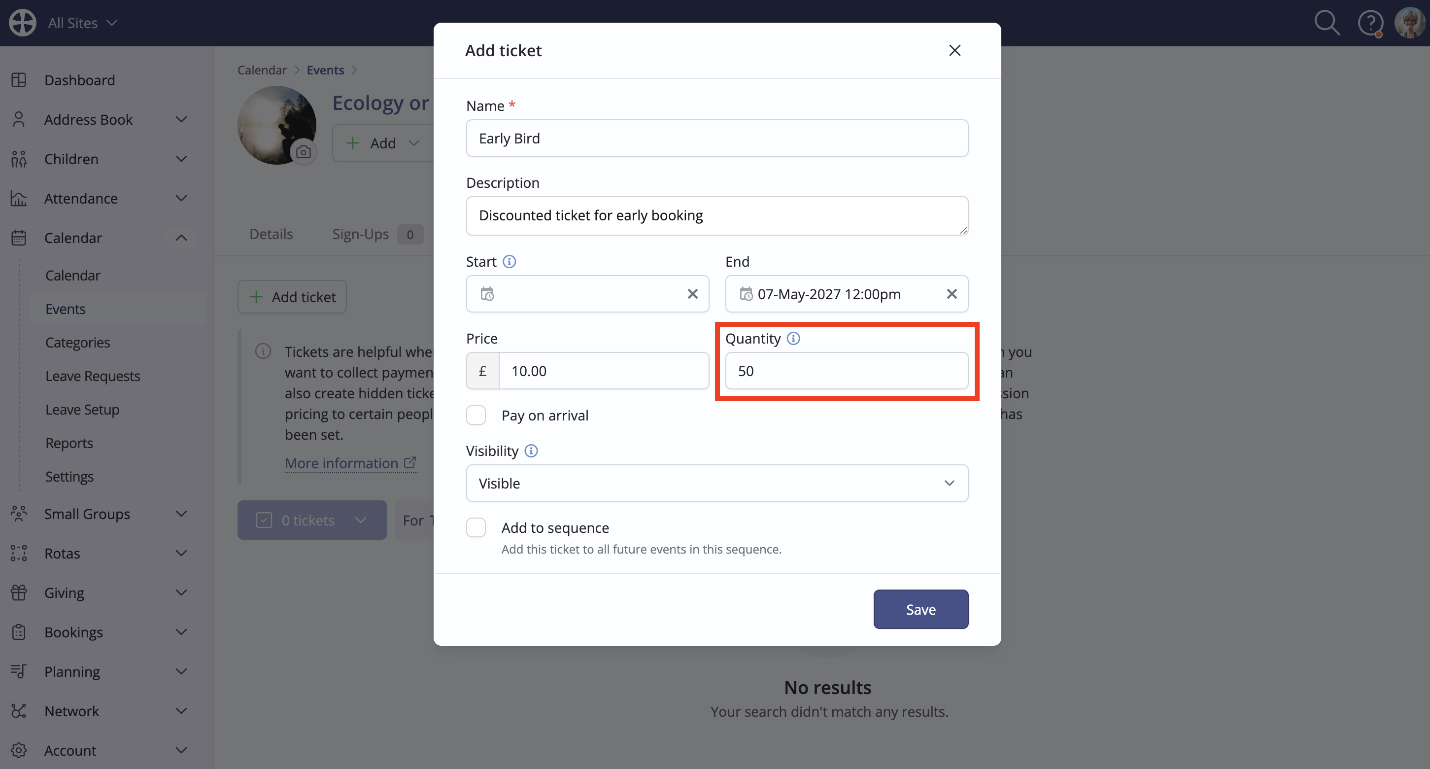Expand the Small Groups sidebar section
Viewport: 1430px width, 769px height.
coord(181,514)
